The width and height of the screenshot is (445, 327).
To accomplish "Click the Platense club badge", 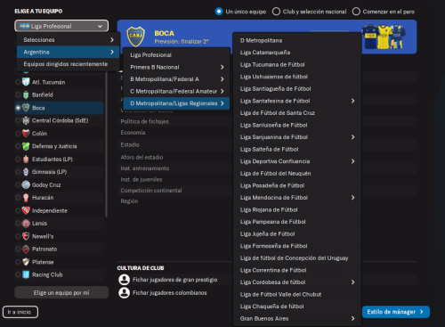I will tap(26, 262).
